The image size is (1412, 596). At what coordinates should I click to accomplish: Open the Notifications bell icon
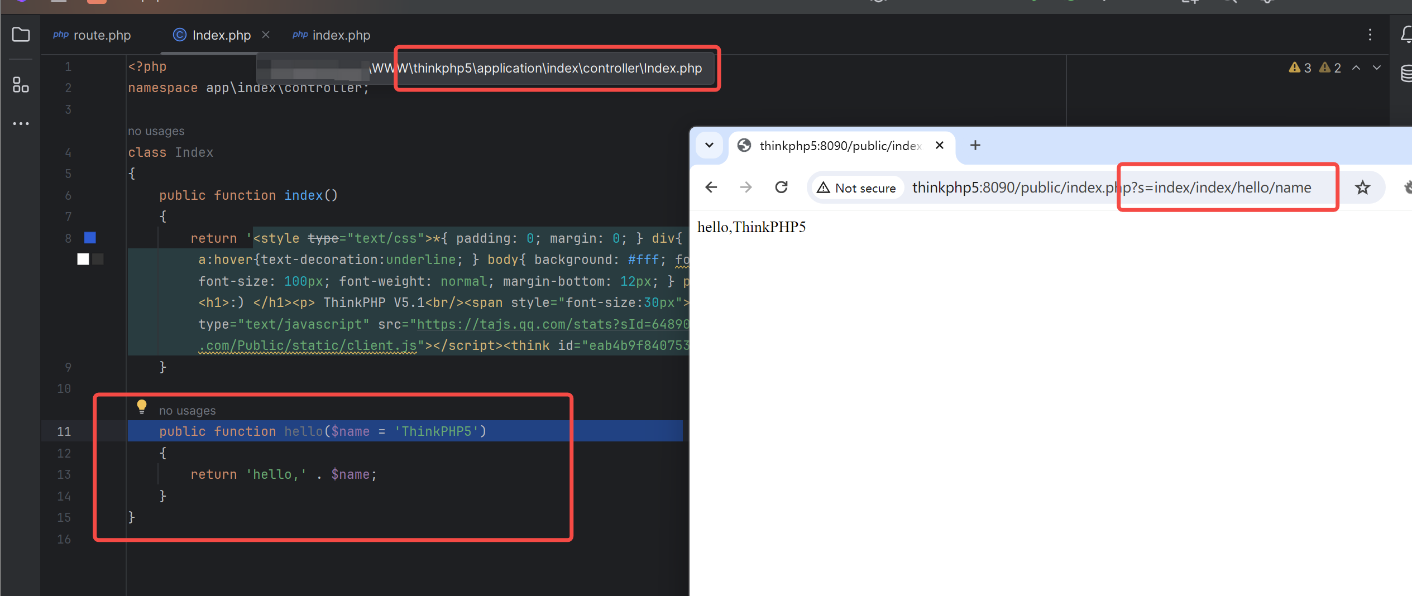click(1406, 35)
